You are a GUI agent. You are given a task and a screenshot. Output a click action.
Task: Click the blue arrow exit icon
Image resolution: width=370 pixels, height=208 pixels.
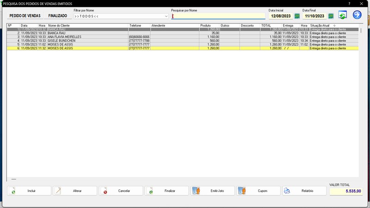point(357,15)
